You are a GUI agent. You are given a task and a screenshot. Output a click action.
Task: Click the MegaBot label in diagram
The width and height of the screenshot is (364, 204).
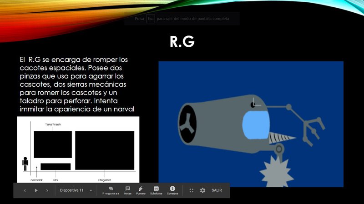105,180
